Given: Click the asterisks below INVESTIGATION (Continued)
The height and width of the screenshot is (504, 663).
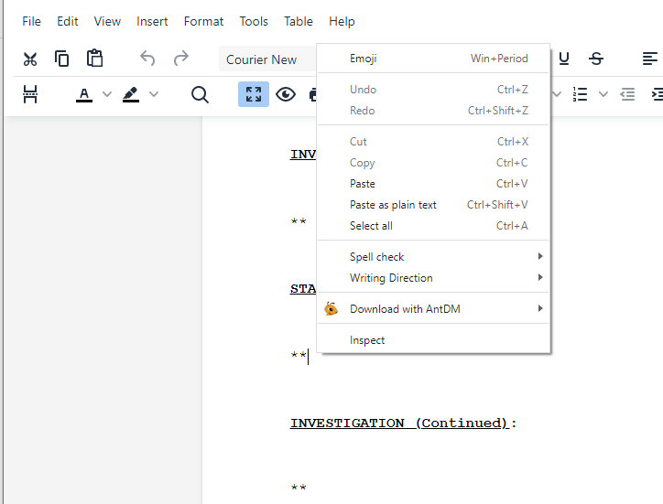Looking at the screenshot, I should [x=299, y=488].
